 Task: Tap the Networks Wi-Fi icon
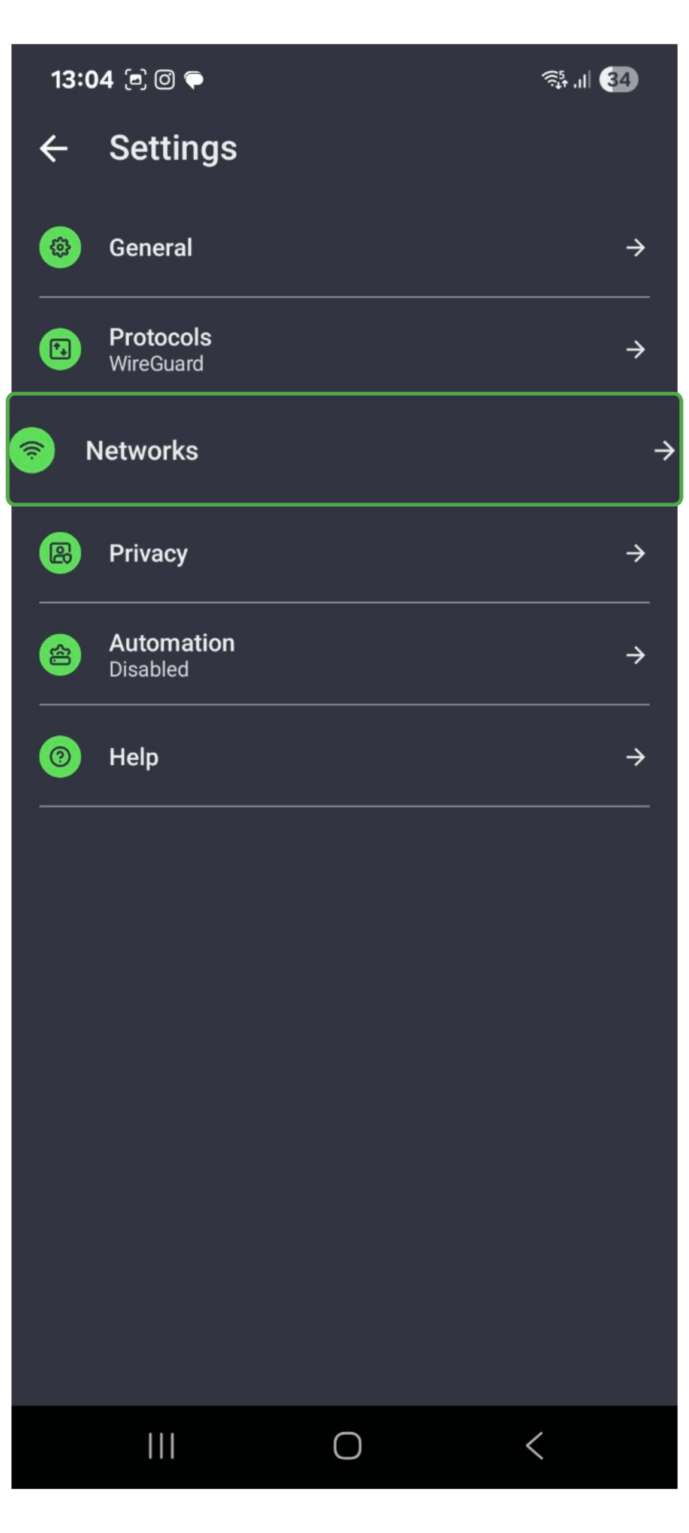tap(32, 450)
